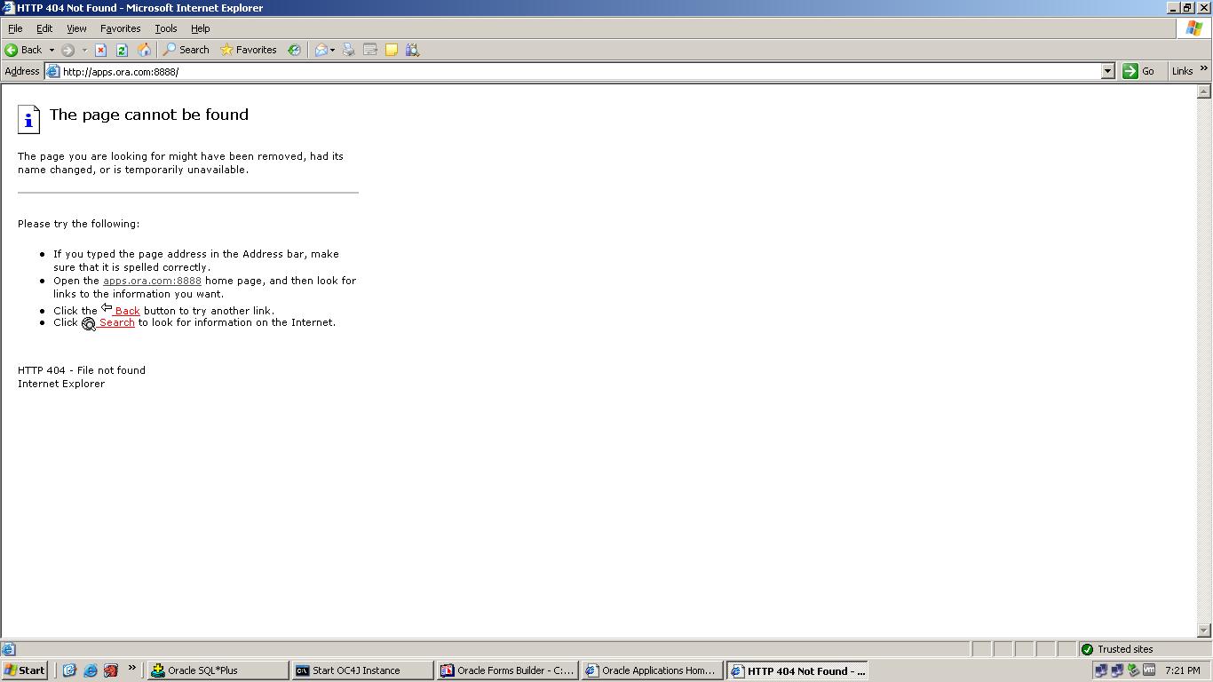This screenshot has height=682, width=1213.
Task: Expand hidden Quick Launch icons chevron
Action: 131,669
